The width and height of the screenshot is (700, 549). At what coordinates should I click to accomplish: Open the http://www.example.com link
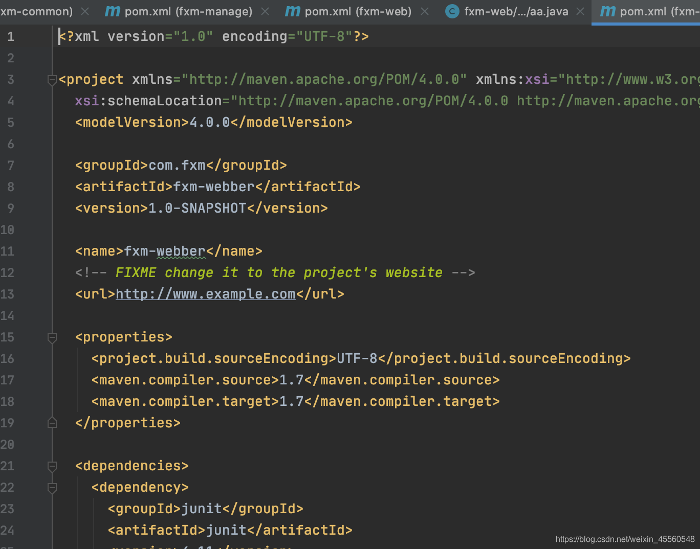(206, 294)
